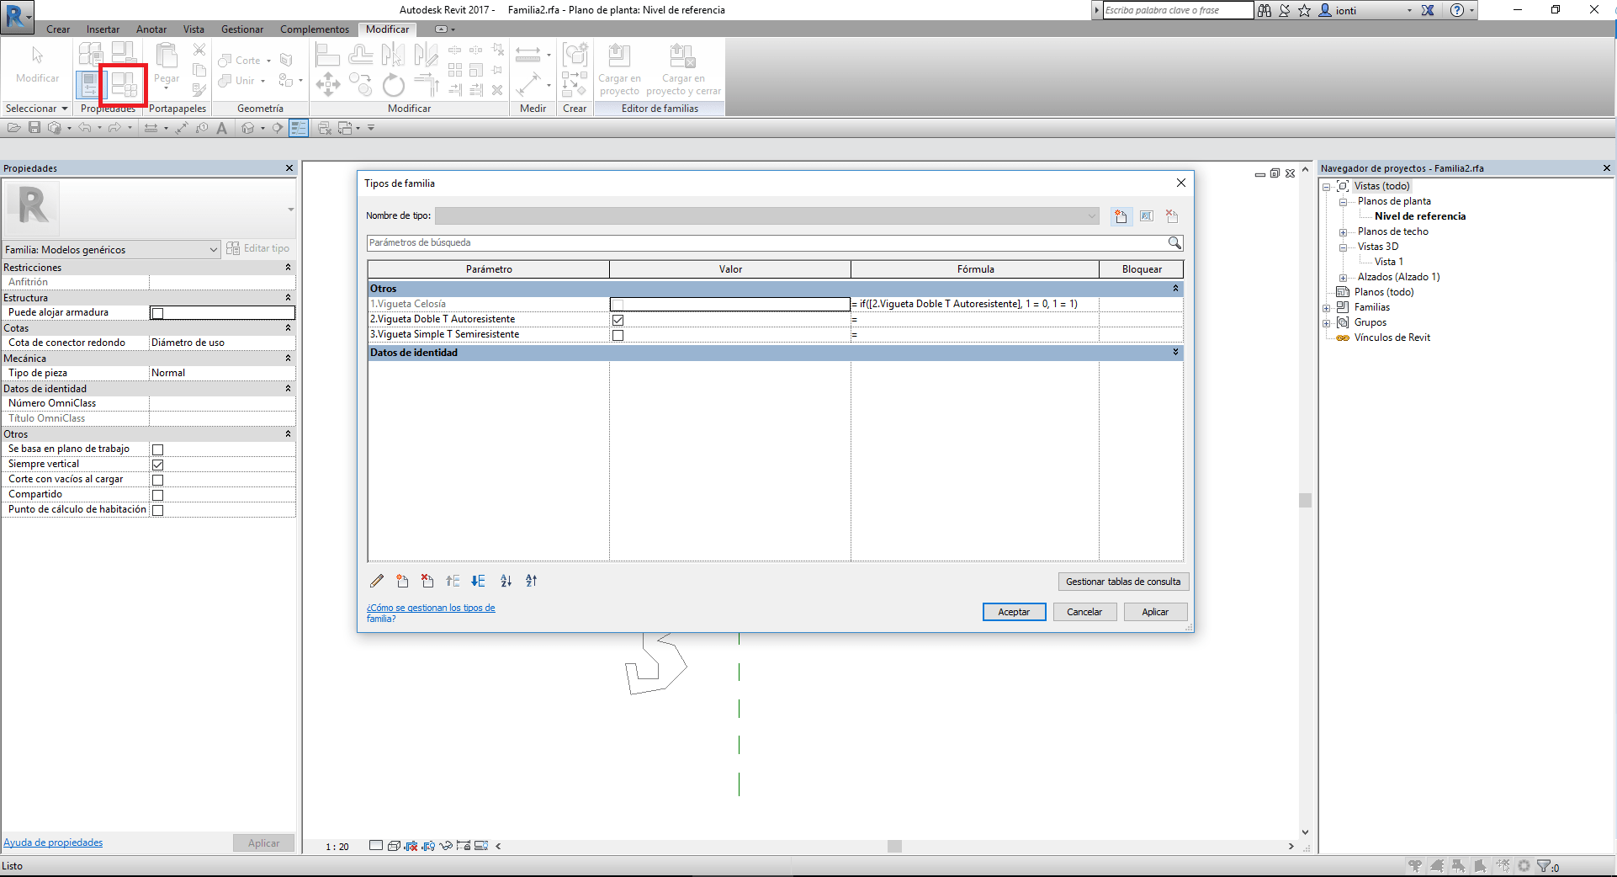Click the Properties palette icon in ribbon
The height and width of the screenshot is (877, 1617).
coord(88,84)
